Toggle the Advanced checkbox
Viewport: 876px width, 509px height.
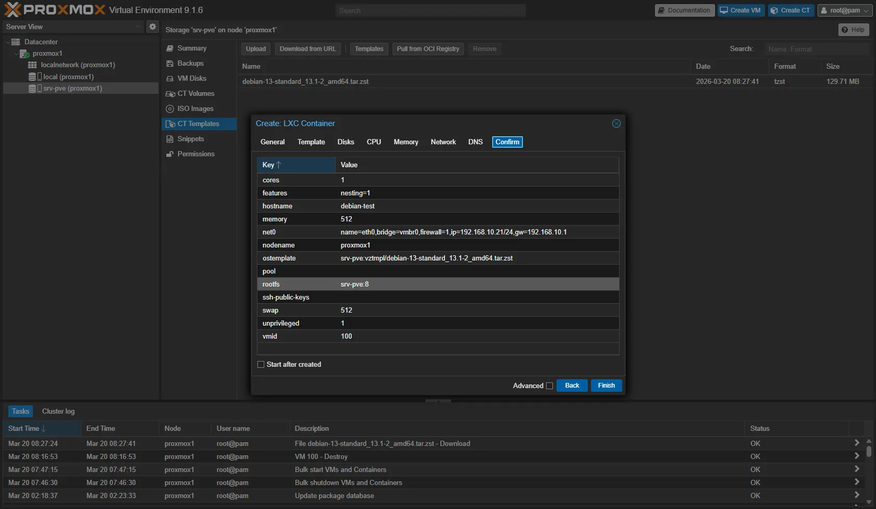click(x=549, y=386)
